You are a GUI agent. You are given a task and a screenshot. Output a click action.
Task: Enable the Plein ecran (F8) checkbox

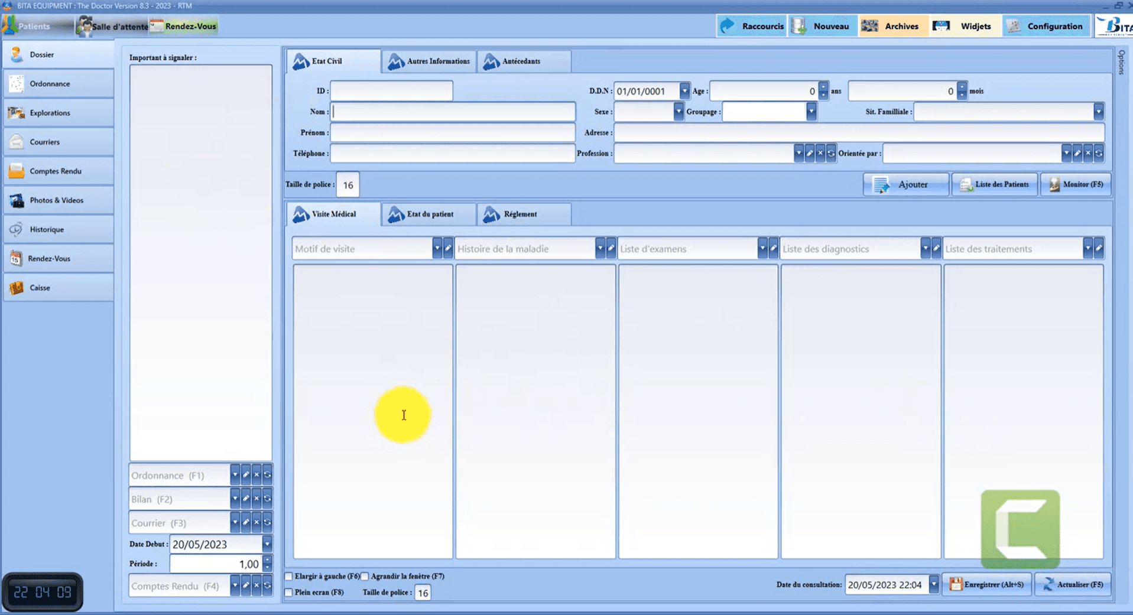tap(288, 592)
